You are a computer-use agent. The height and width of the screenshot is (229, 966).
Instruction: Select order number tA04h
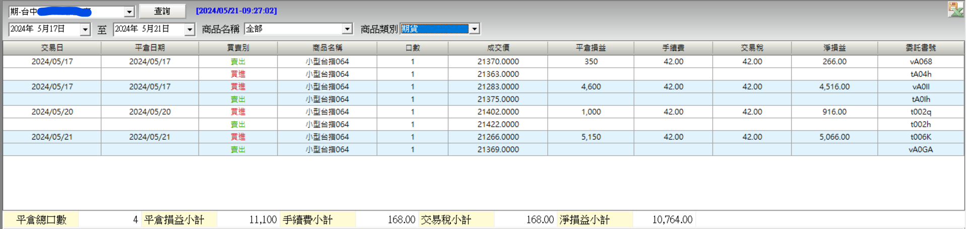pyautogui.click(x=921, y=74)
